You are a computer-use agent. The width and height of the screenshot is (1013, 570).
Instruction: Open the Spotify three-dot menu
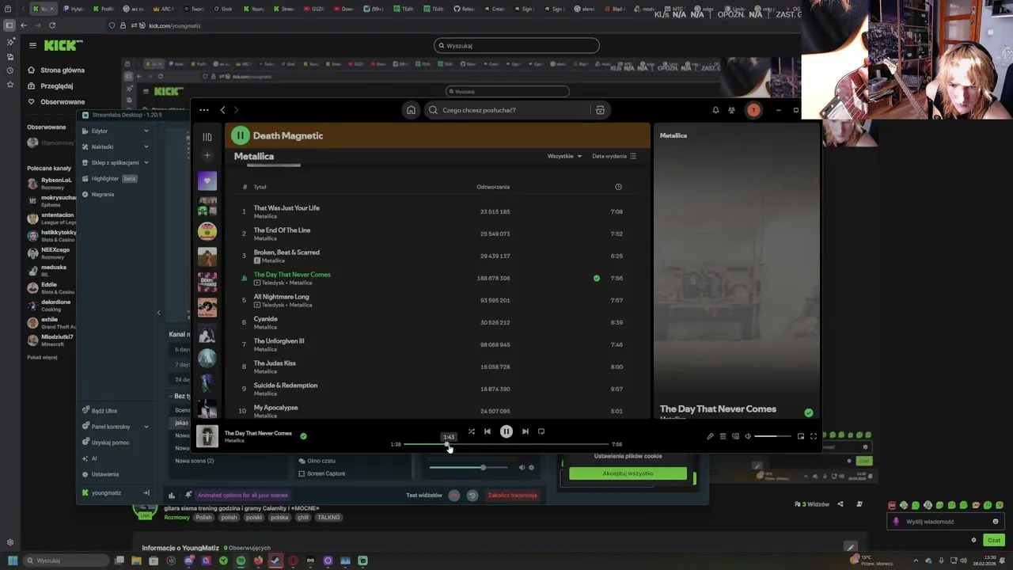pyautogui.click(x=204, y=110)
